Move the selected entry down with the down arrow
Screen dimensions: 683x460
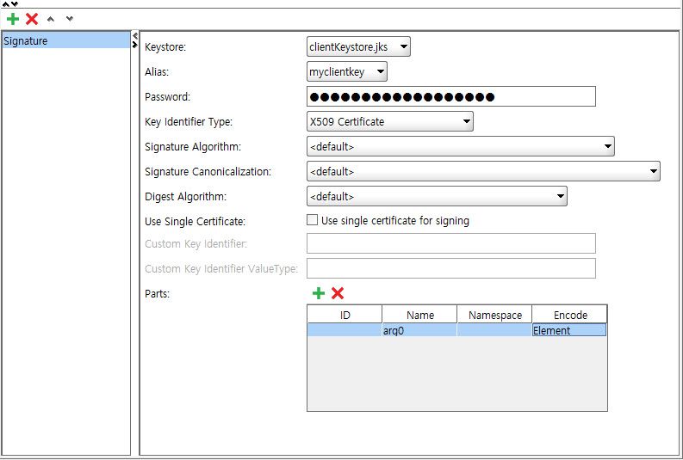pos(70,19)
